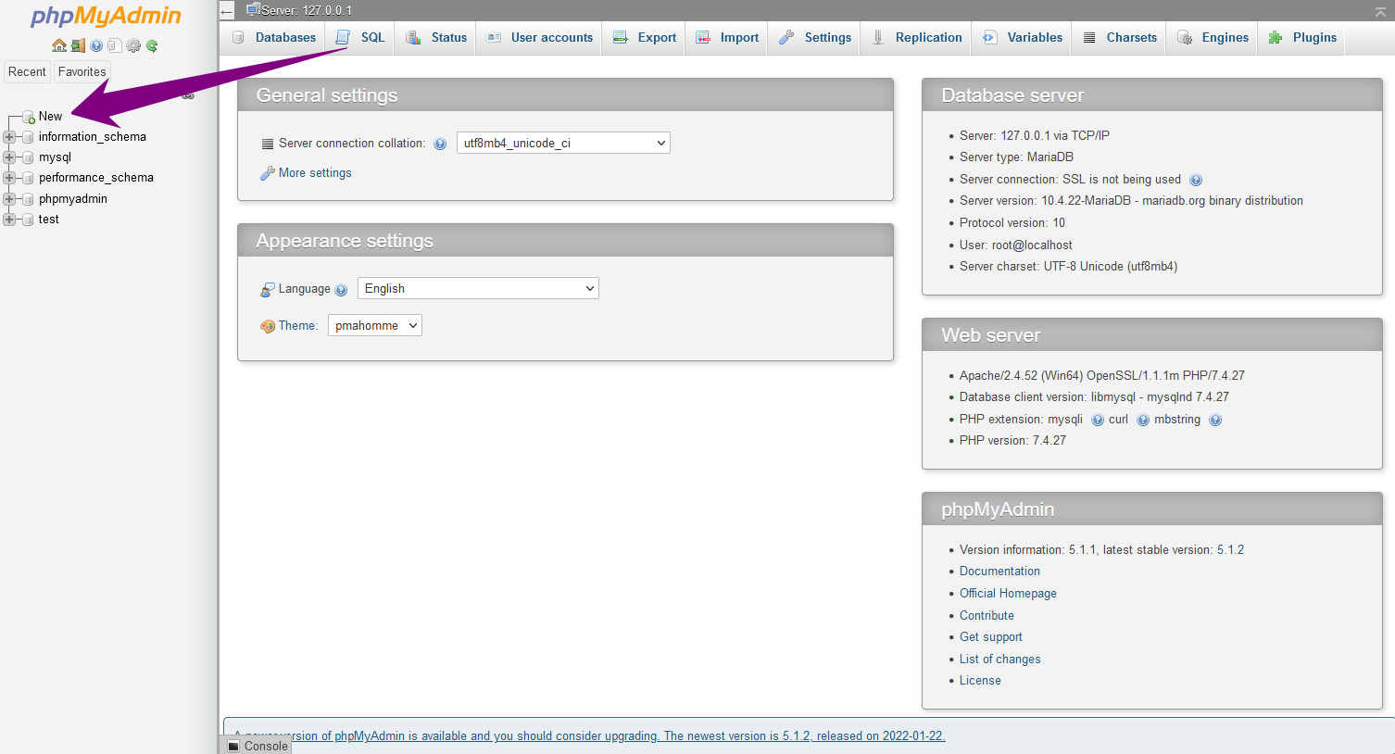Click the text 'Server type: MariaDB'
This screenshot has width=1395, height=754.
(x=1016, y=157)
